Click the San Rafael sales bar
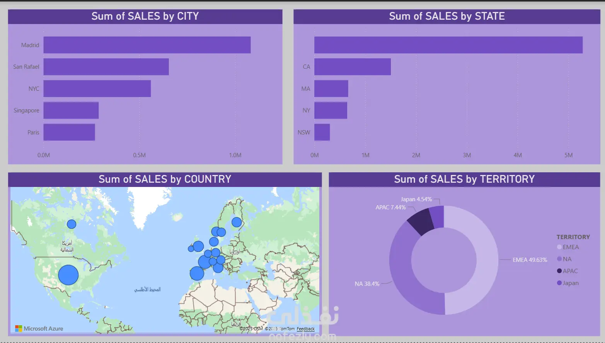Screen dimensions: 605x343 106,67
